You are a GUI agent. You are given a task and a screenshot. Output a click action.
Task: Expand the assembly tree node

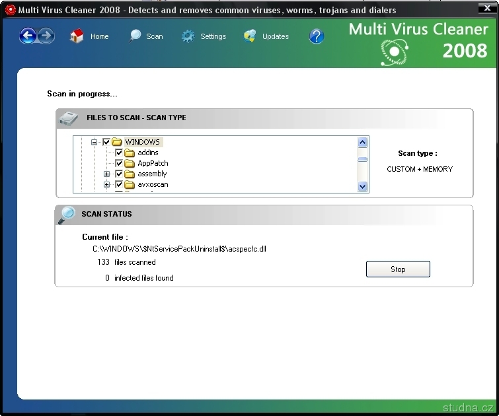pos(107,174)
